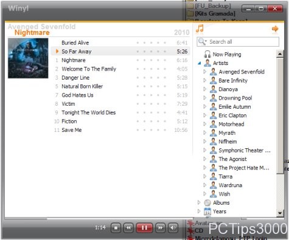Click the library scrollbar down arrow
The image size is (289, 240).
pos(280,213)
